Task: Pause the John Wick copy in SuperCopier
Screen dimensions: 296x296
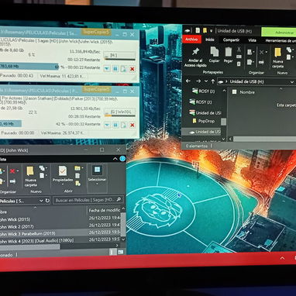Action: (x=115, y=69)
